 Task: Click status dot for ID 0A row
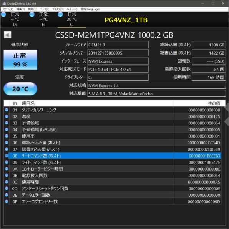click(7, 169)
